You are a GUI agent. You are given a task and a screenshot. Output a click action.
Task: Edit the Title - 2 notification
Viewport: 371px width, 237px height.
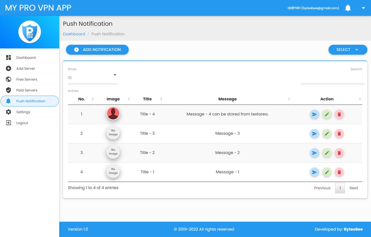click(327, 153)
